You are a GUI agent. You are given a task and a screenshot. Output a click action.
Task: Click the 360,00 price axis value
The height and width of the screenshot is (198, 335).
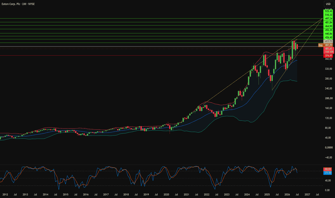click(x=329, y=59)
